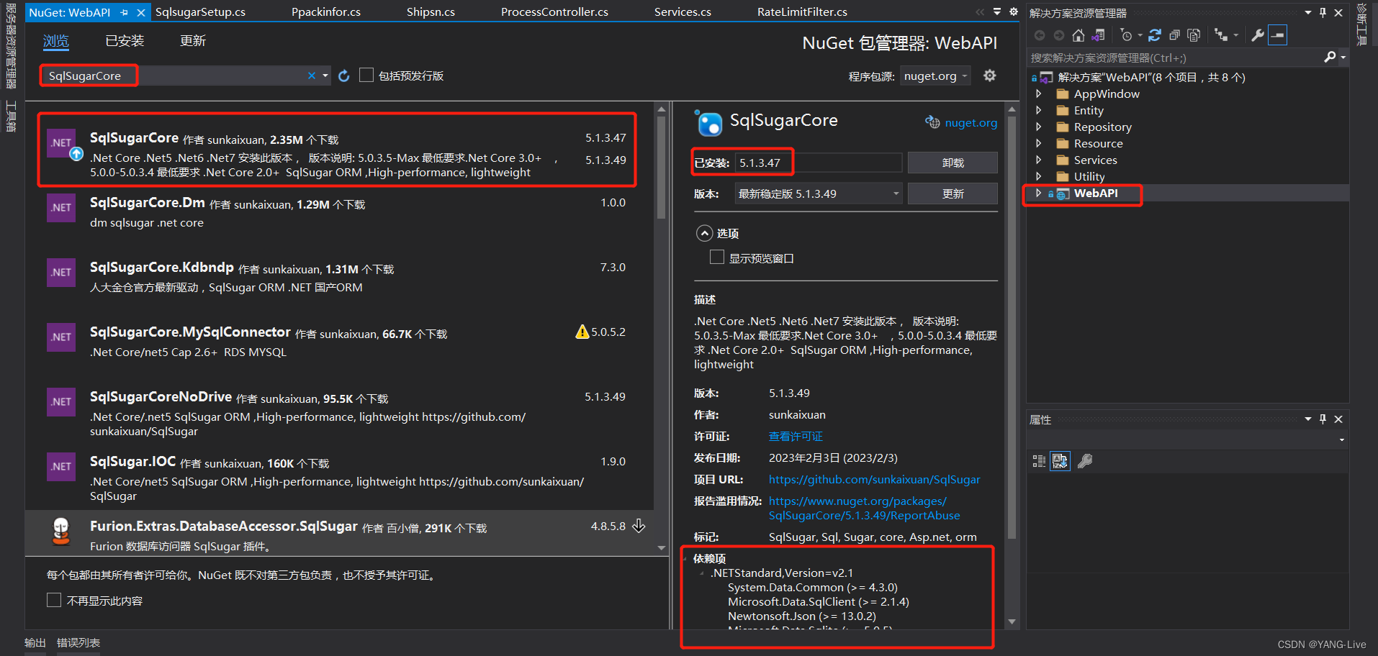Open the view license link

click(796, 437)
